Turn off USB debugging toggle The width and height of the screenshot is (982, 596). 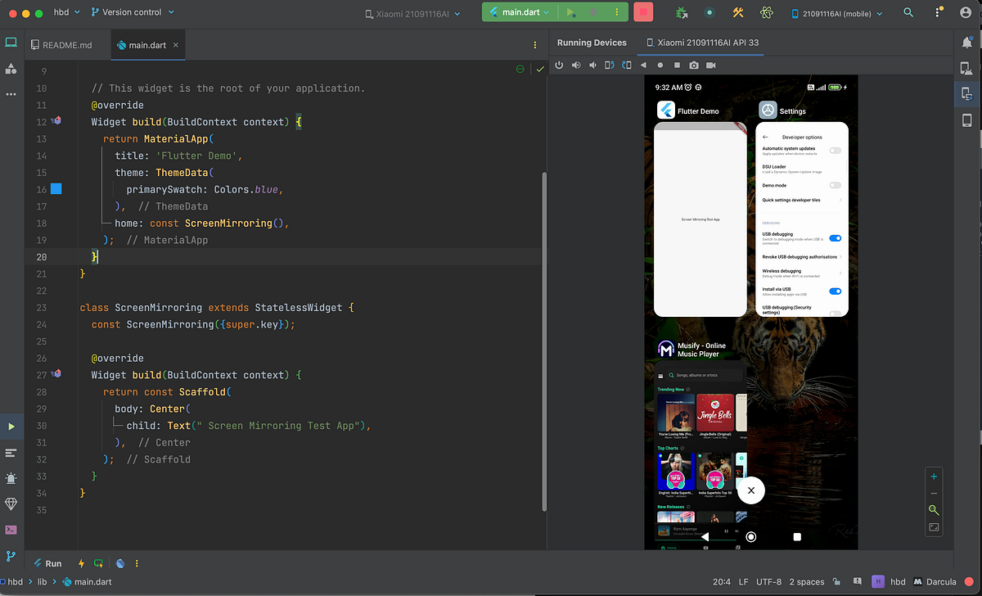[x=836, y=237]
